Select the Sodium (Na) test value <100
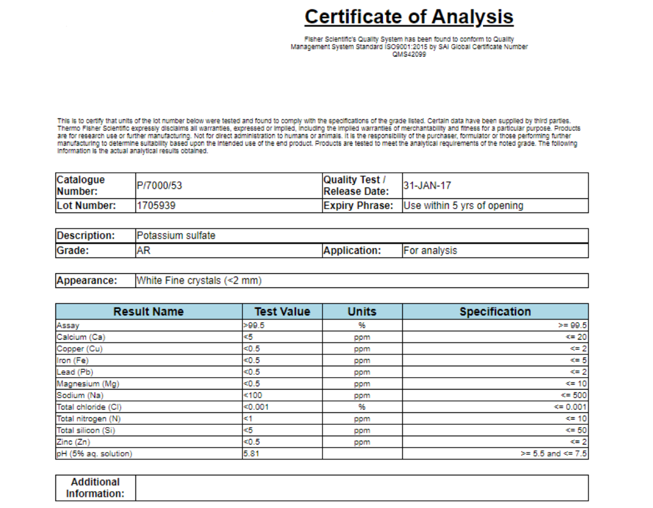Image resolution: width=653 pixels, height=508 pixels. [253, 396]
